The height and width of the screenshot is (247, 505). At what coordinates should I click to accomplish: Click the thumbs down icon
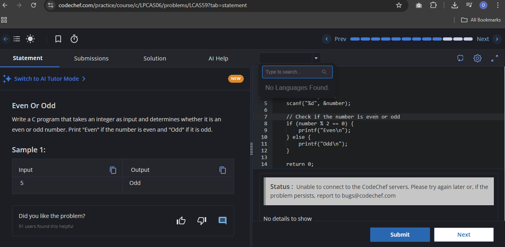tap(202, 220)
